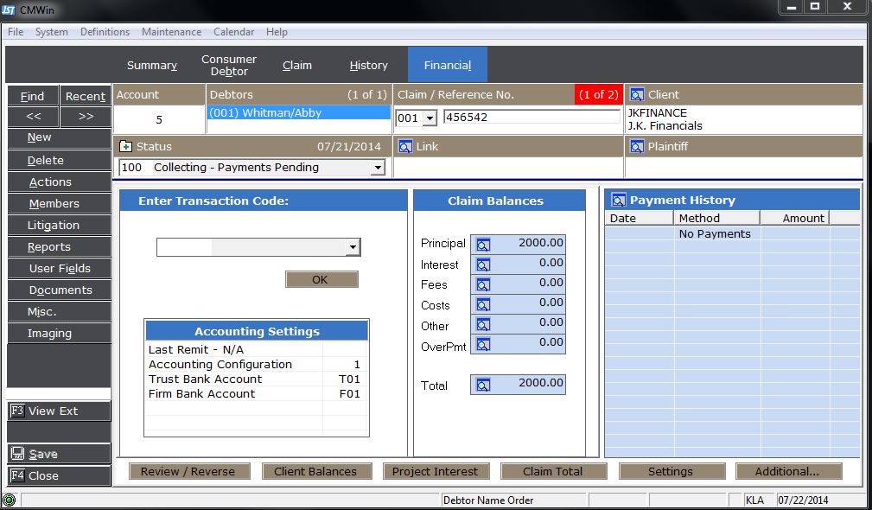Go to the next account with >>
Viewport: 872px width, 510px height.
(86, 117)
